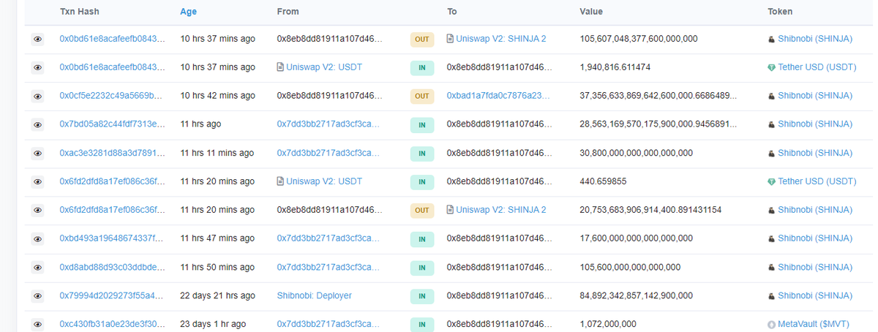Open Shibnobi (SHINJA) token in 11 hrs 50 mins row
This screenshot has width=878, height=332.
click(815, 267)
